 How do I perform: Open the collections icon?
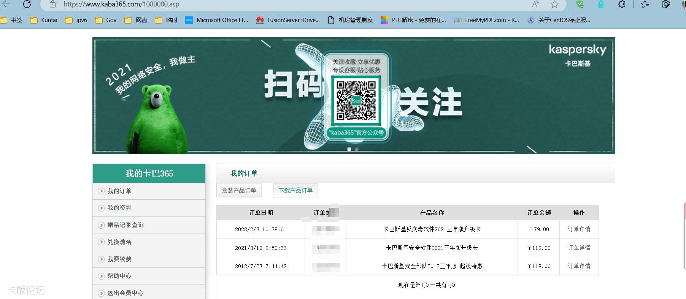coord(666,4)
